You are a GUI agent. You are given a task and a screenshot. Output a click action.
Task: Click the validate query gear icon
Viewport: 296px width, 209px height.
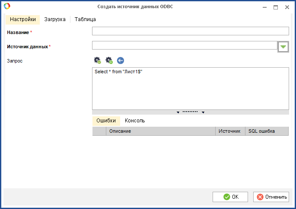coord(97,60)
